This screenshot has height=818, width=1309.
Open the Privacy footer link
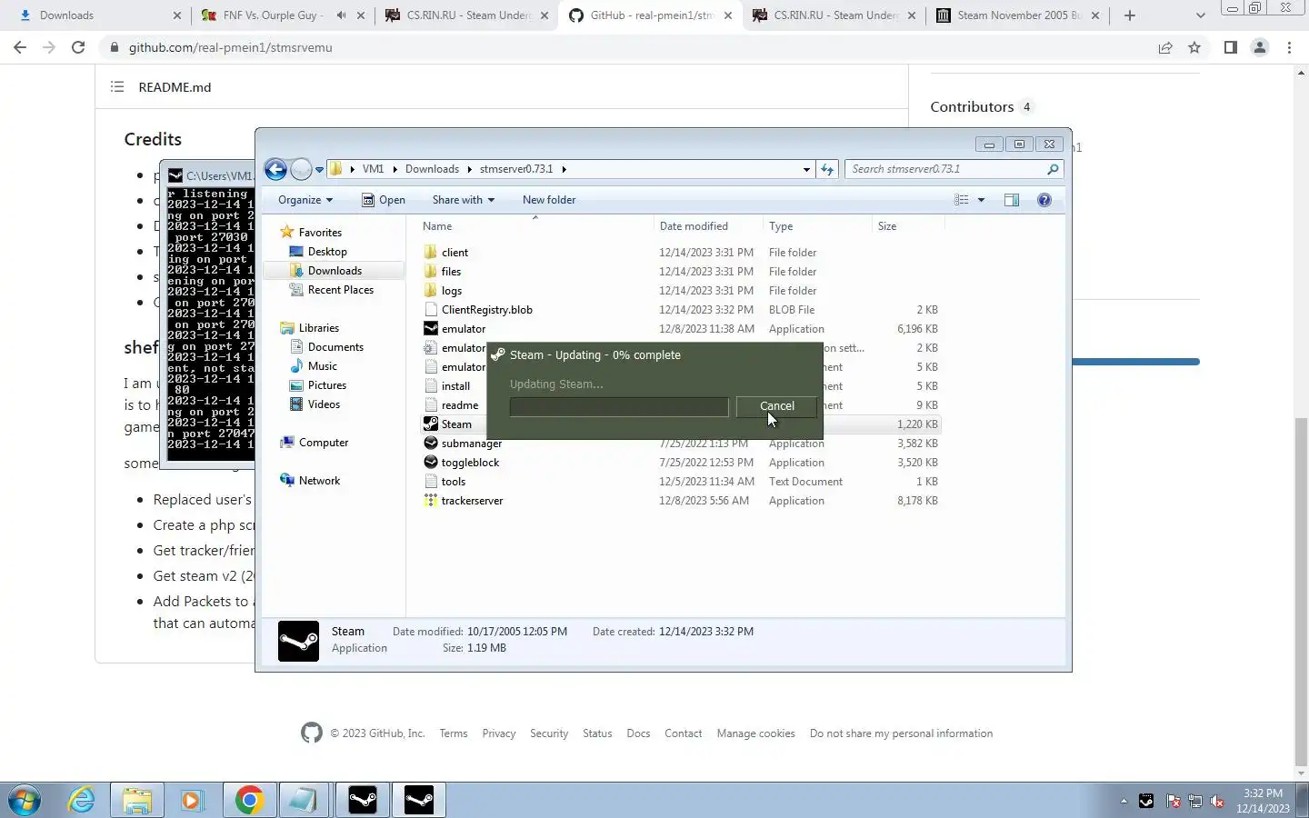click(498, 733)
